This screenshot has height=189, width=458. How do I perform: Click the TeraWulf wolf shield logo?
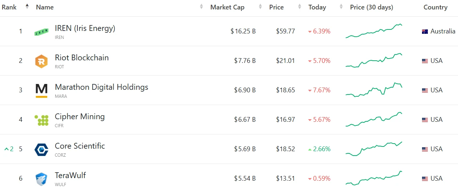41,179
